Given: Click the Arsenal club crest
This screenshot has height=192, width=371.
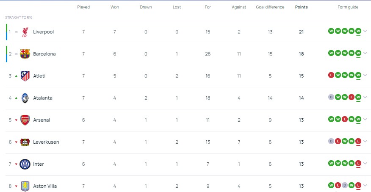Looking at the screenshot, I should click(25, 120).
